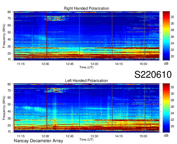The image size is (177, 144).
Task: Click the "Right Handed Polarization" plot title
Action: click(86, 8)
